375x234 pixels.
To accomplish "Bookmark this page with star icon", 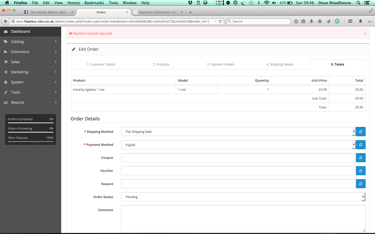I will pyautogui.click(x=296, y=21).
